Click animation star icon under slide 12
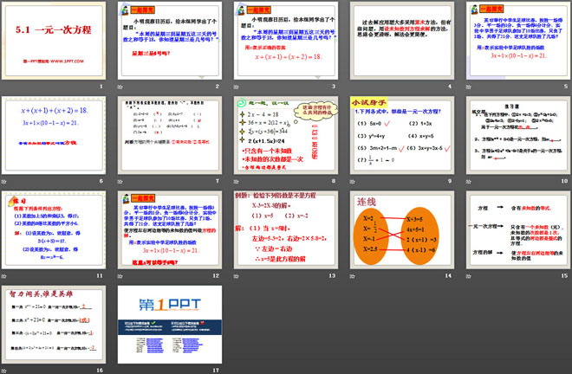The width and height of the screenshot is (572, 374). tap(120, 276)
